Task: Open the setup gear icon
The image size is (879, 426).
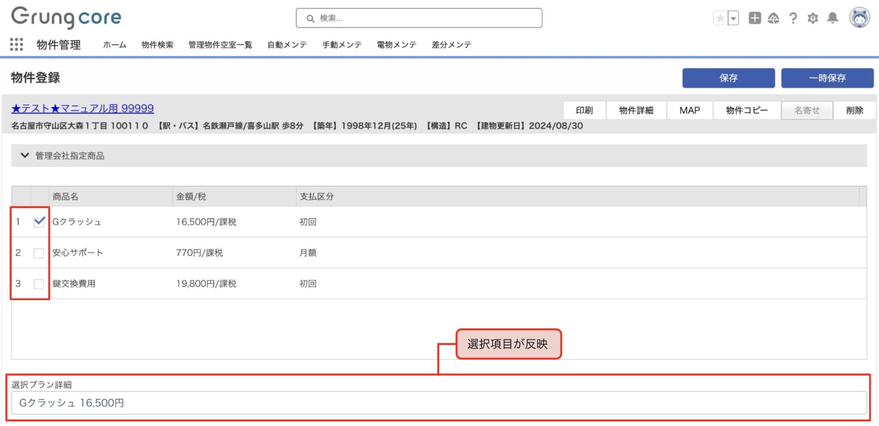Action: point(813,18)
